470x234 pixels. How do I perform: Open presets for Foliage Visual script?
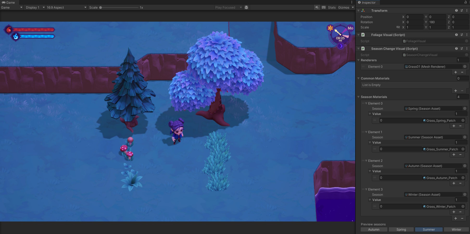461,35
